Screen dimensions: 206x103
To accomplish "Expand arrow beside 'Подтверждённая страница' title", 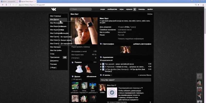I will (x=142, y=88).
